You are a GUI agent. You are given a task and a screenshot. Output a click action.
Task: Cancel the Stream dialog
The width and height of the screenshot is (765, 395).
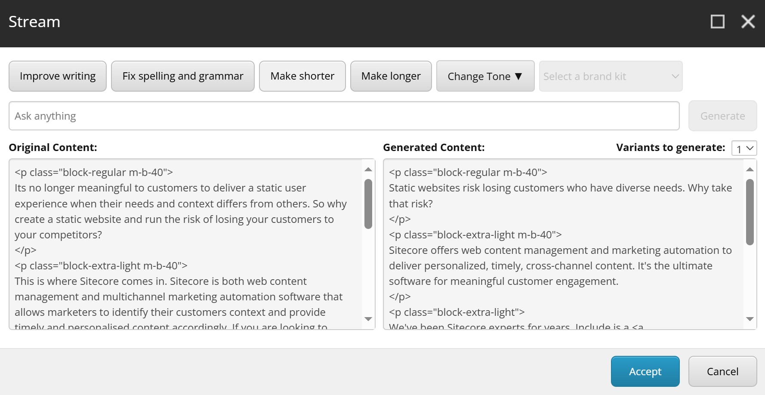[x=722, y=371]
